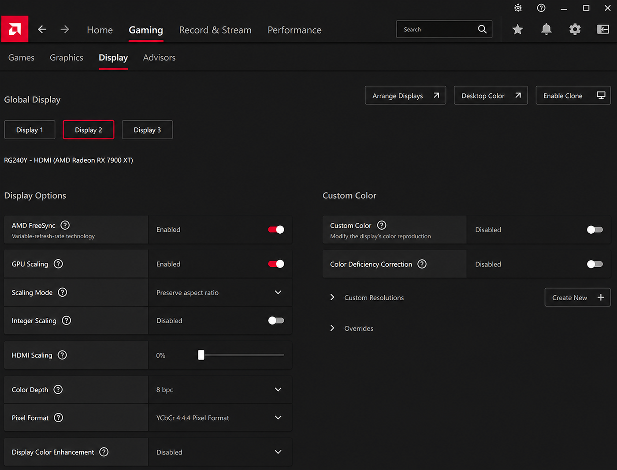Select Display 3 button
Screen dimensions: 617x470
[x=147, y=130]
